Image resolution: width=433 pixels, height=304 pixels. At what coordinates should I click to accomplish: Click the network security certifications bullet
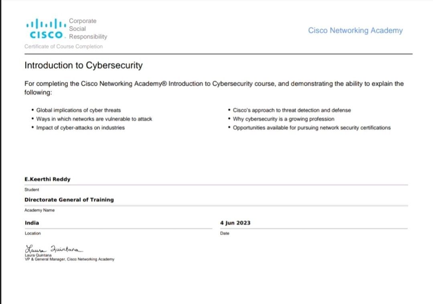(312, 128)
